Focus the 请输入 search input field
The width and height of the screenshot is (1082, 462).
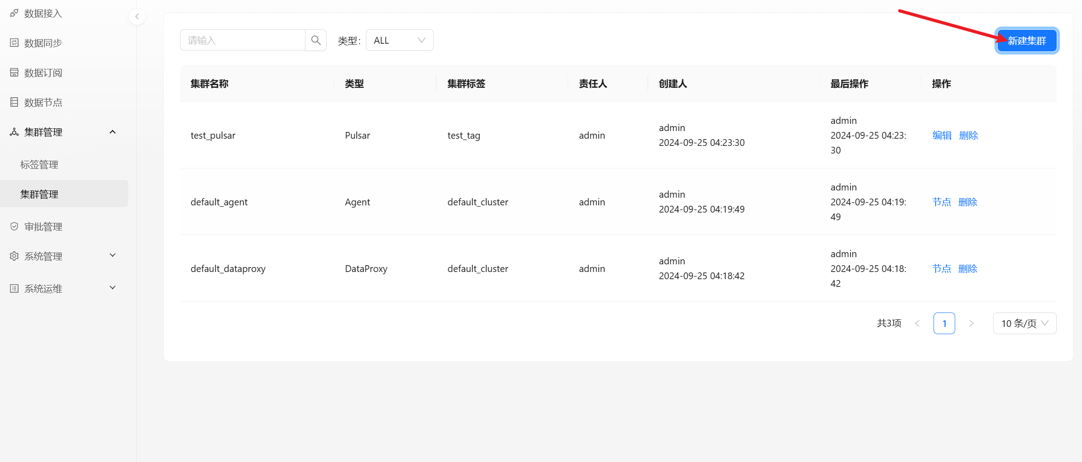(x=243, y=41)
